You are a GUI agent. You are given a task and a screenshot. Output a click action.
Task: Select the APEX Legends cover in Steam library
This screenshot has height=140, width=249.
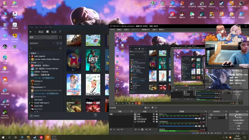click(93, 60)
